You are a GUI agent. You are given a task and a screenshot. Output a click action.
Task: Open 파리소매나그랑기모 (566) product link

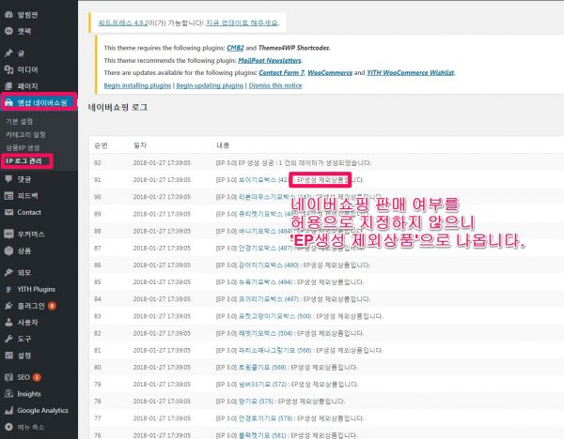pos(275,350)
